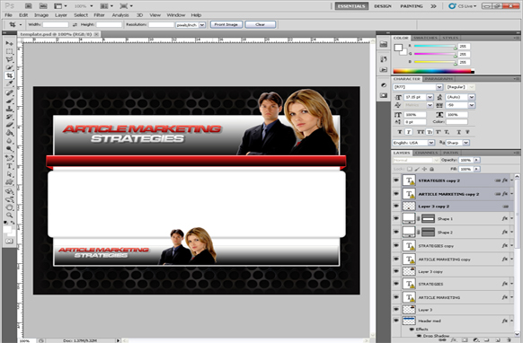Open the anti-aliasing Sharp dropdown

466,143
